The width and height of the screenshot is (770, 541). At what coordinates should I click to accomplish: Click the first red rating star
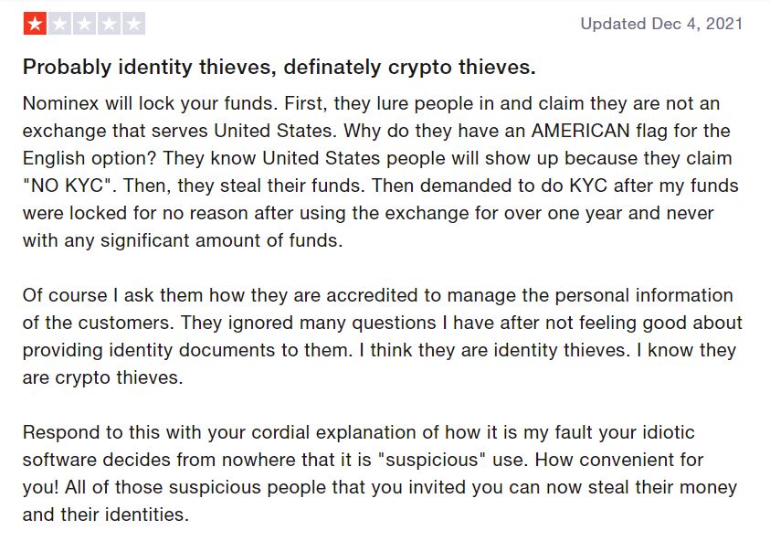tap(35, 24)
